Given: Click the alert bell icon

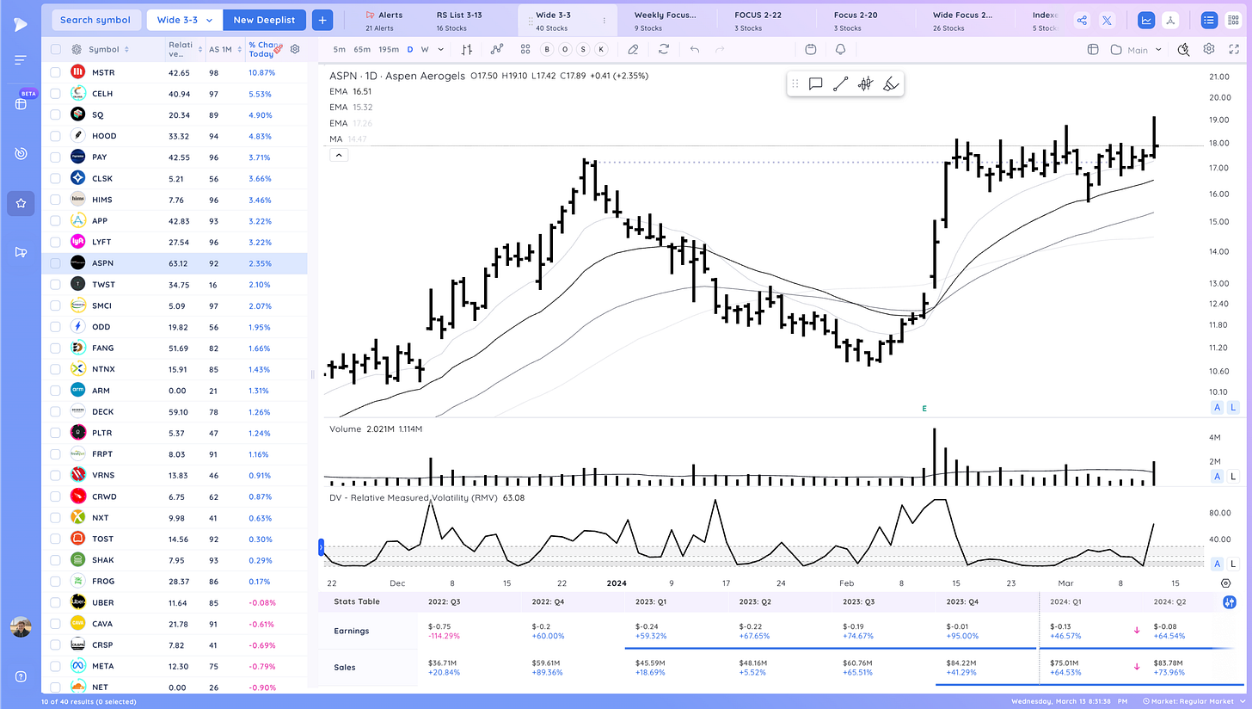Looking at the screenshot, I should (x=840, y=49).
